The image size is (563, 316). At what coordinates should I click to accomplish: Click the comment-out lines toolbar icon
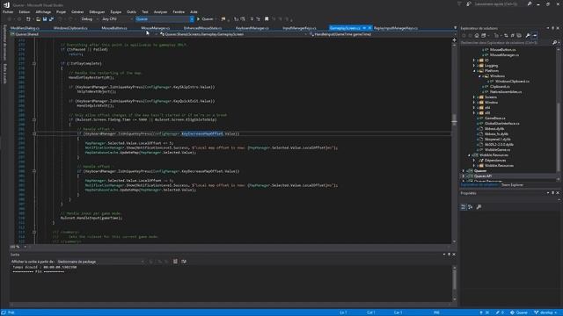[x=252, y=19]
